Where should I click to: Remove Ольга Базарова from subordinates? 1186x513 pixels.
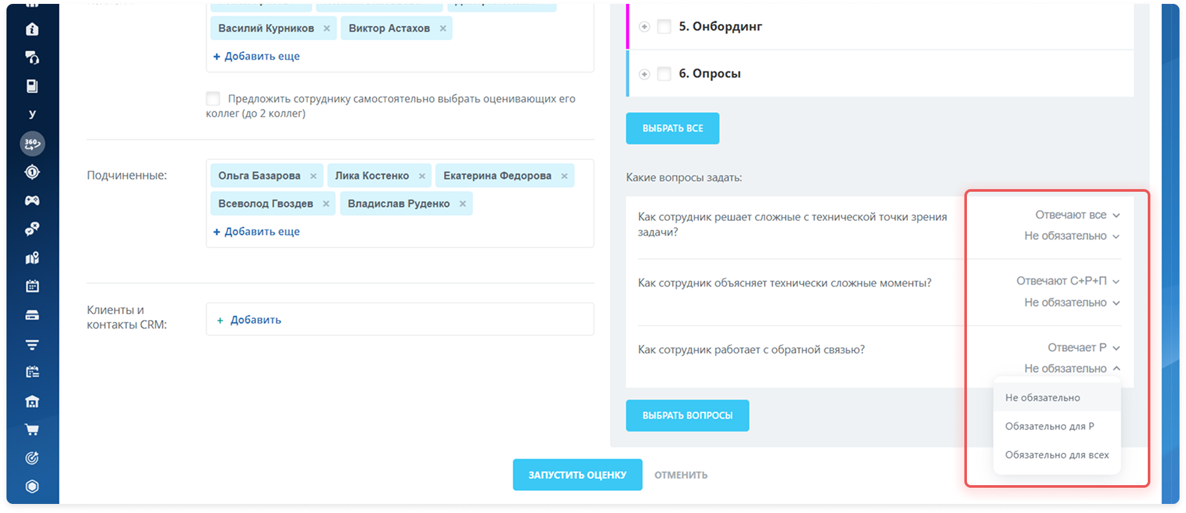(313, 176)
